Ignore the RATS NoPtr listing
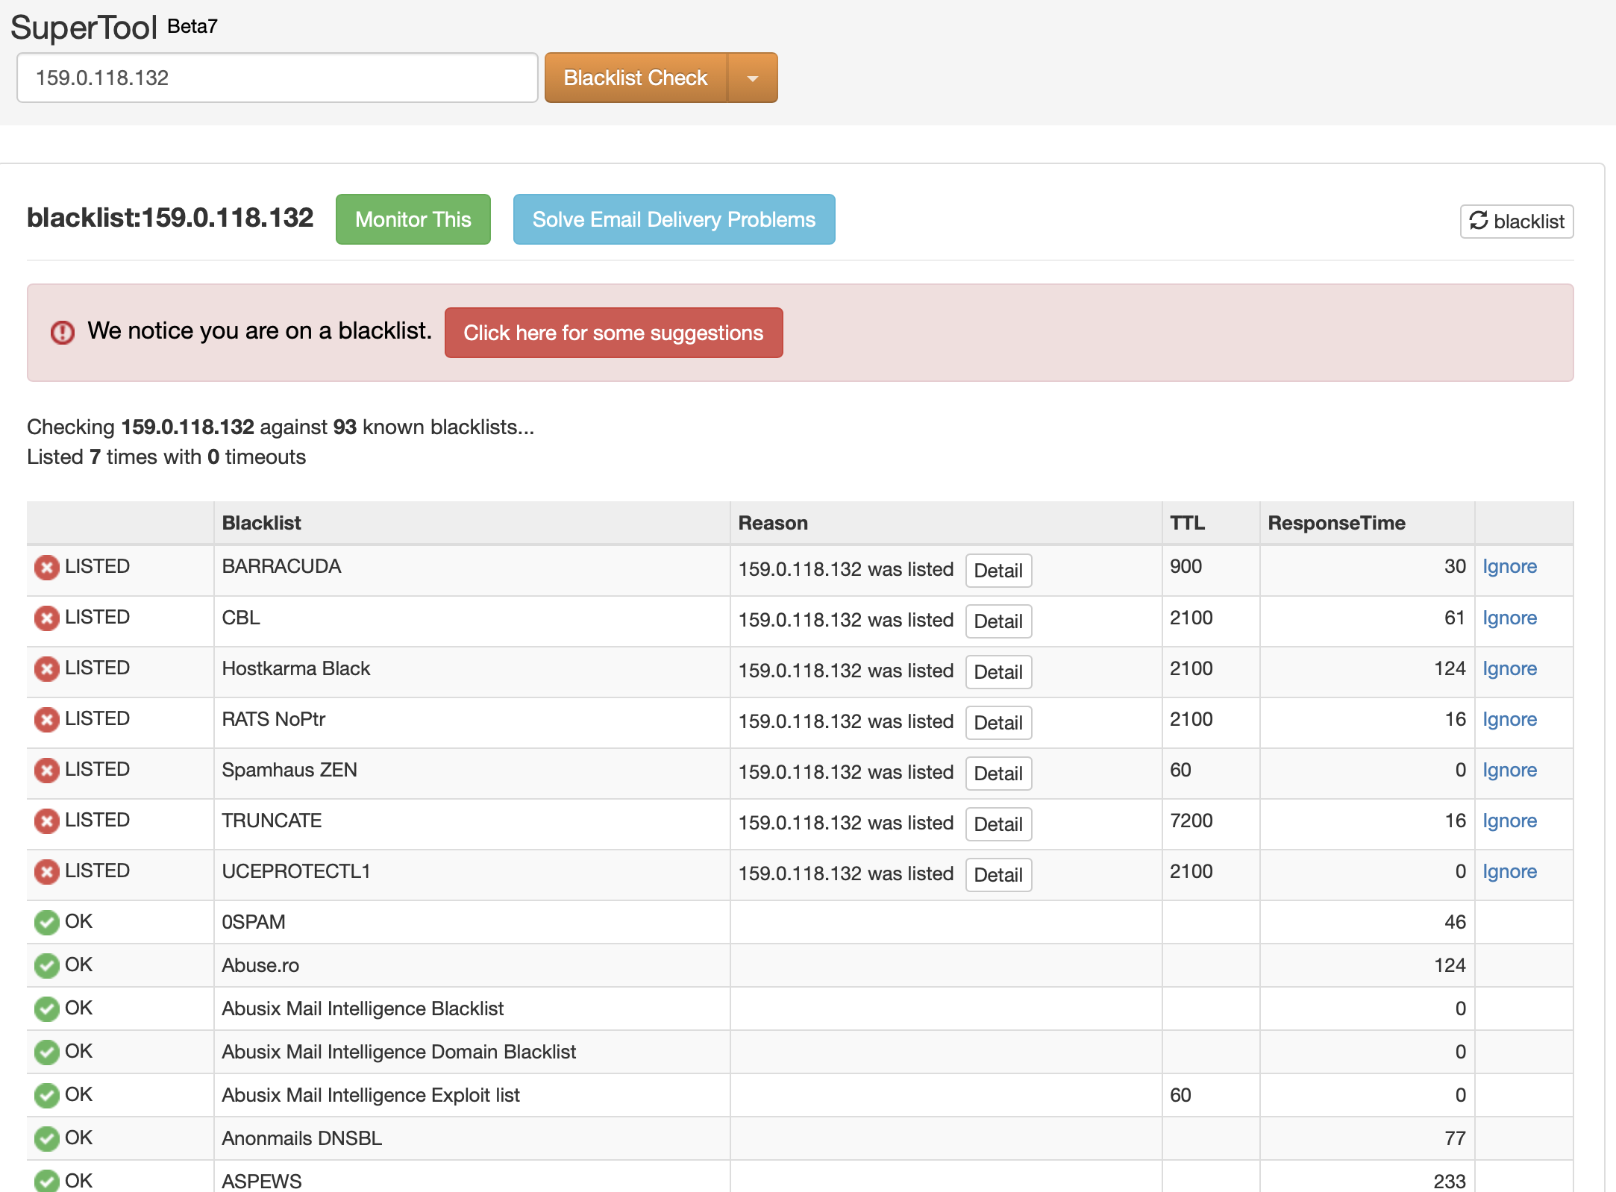 pos(1509,719)
